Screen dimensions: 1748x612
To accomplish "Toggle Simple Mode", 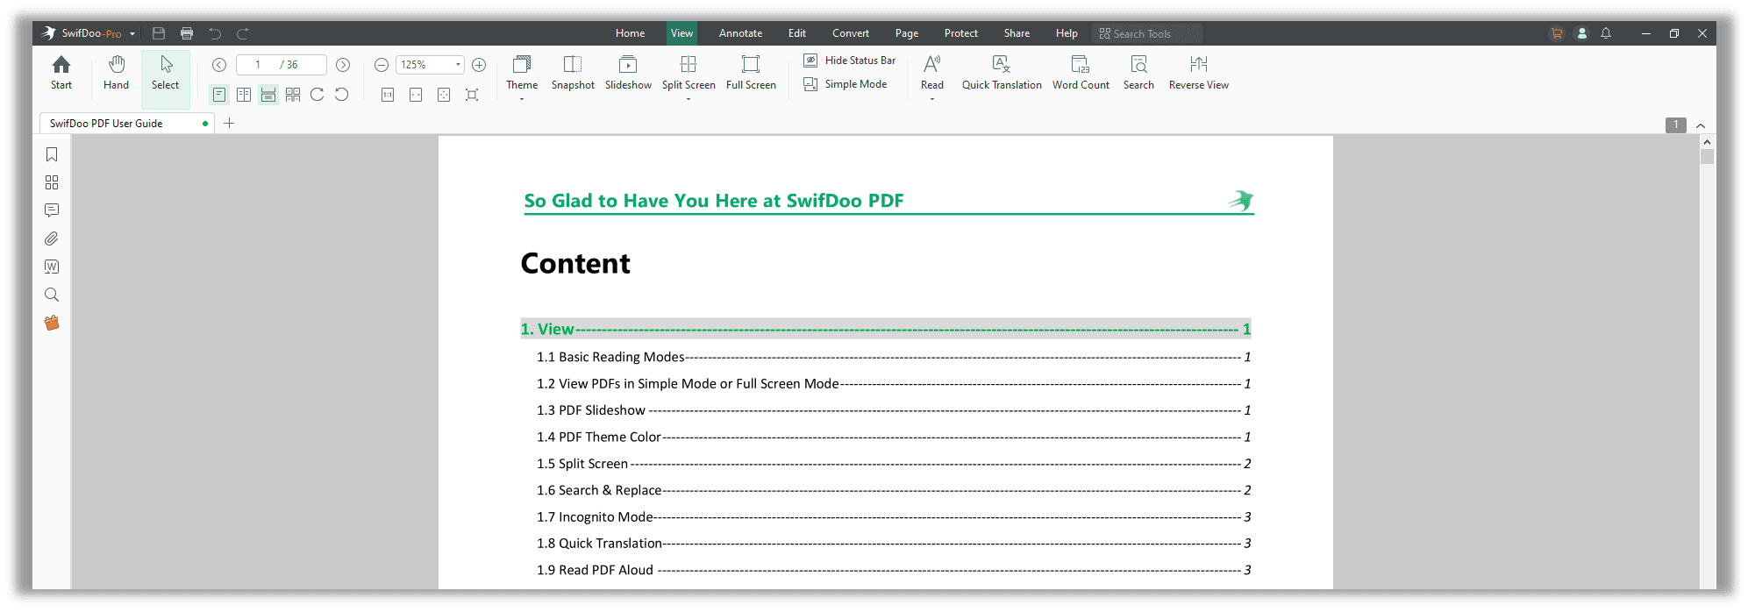I will point(845,84).
